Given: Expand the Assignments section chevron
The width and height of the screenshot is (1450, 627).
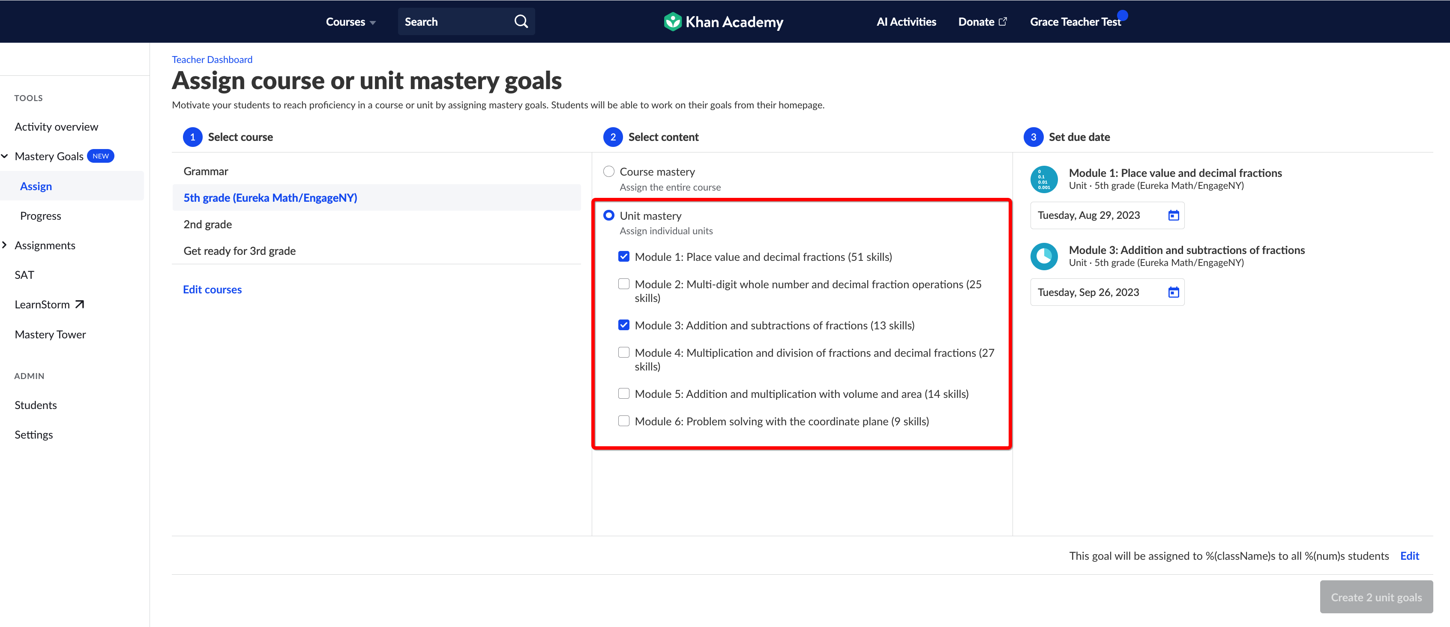Looking at the screenshot, I should pyautogui.click(x=5, y=245).
